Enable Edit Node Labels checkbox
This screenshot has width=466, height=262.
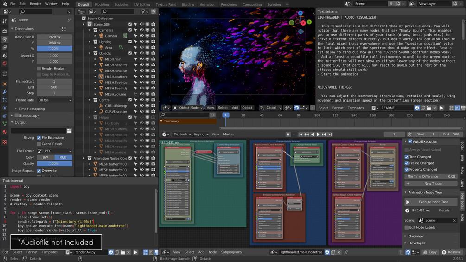407,228
